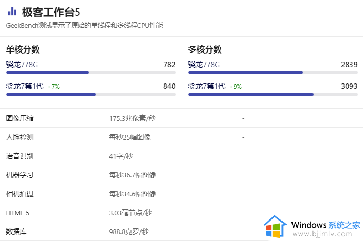Click the single-core score 782
The image size is (363, 241).
tap(169, 65)
